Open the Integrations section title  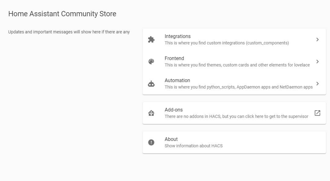click(x=178, y=36)
